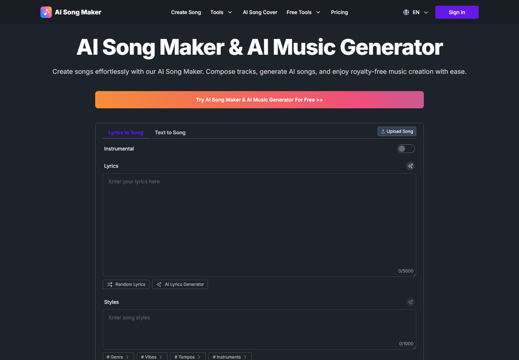Click the AI Song Maker brand name
Viewport: 519px width, 360px height.
click(78, 12)
